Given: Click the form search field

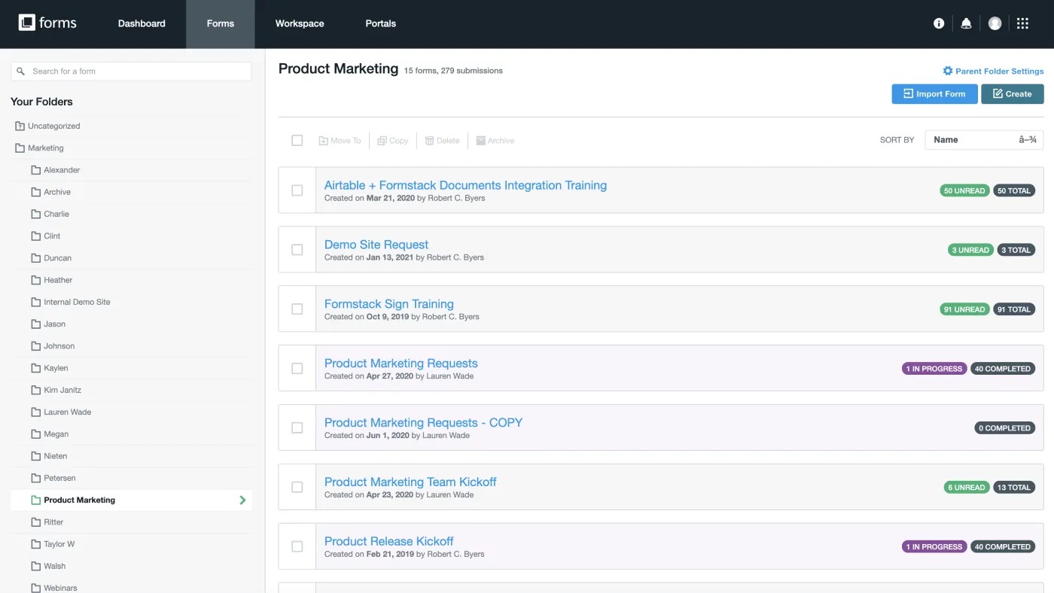Looking at the screenshot, I should [x=131, y=70].
